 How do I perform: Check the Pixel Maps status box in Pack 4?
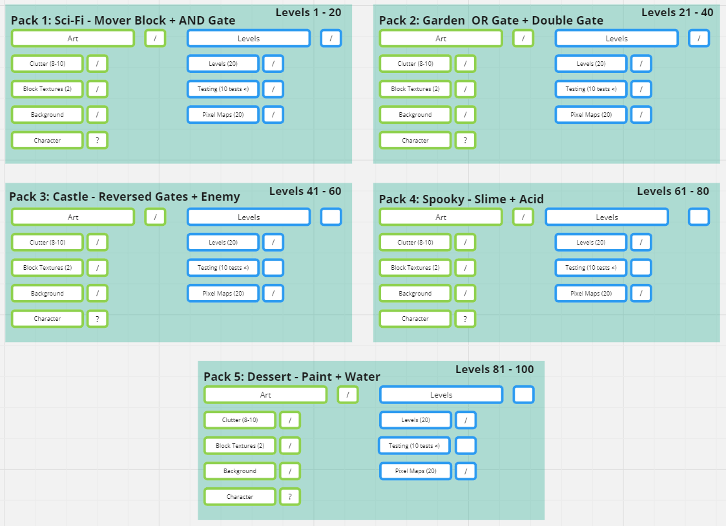click(641, 293)
